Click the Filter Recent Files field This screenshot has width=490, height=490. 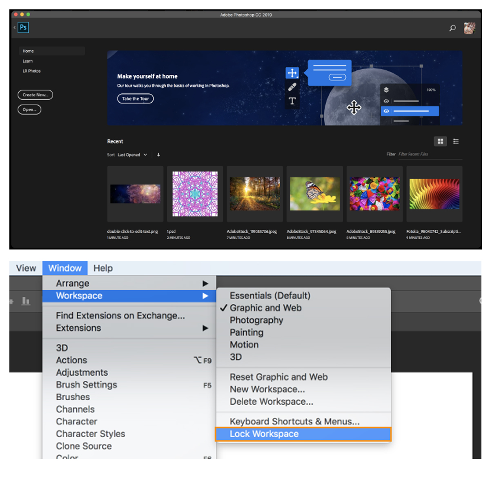(430, 154)
